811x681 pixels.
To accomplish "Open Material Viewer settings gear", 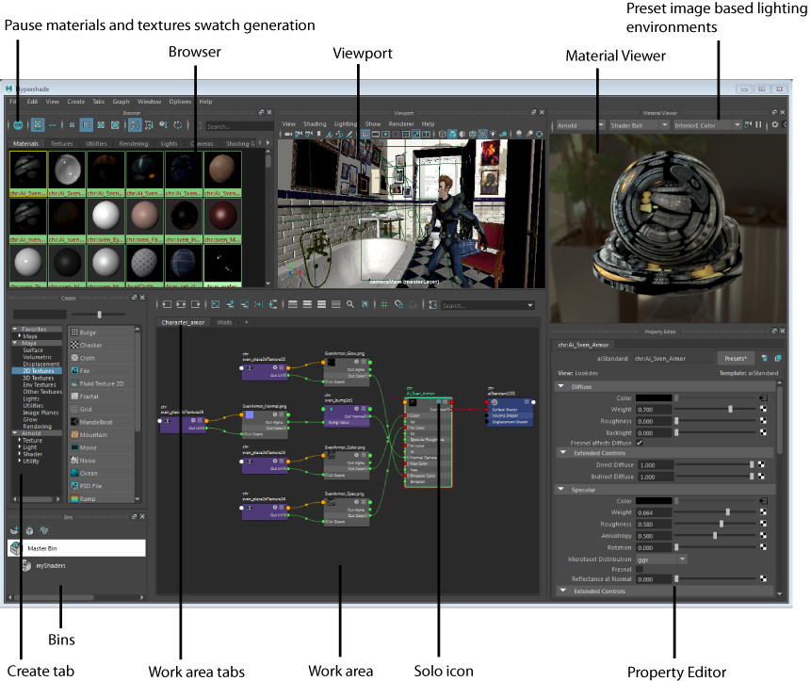I will tap(775, 124).
